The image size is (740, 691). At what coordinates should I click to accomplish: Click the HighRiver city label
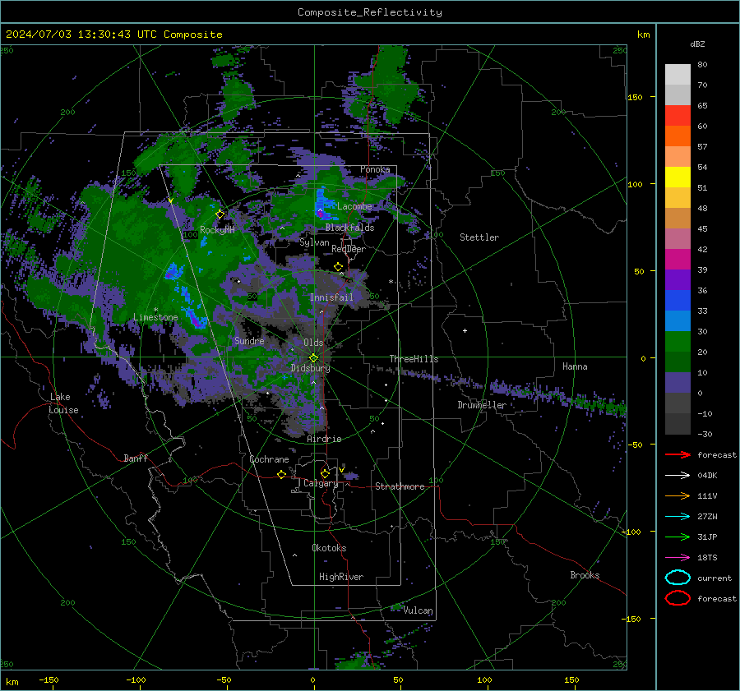tap(341, 577)
